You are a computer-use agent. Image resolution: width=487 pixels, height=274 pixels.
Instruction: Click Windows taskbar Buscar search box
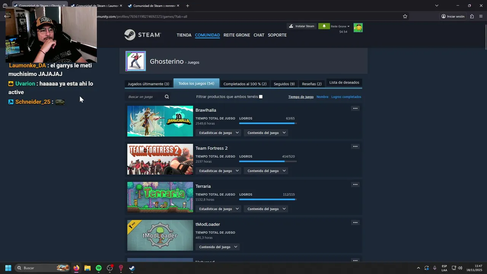click(43, 268)
